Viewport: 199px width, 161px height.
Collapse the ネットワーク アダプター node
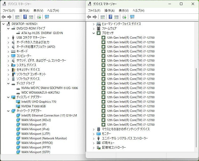tap(8, 111)
